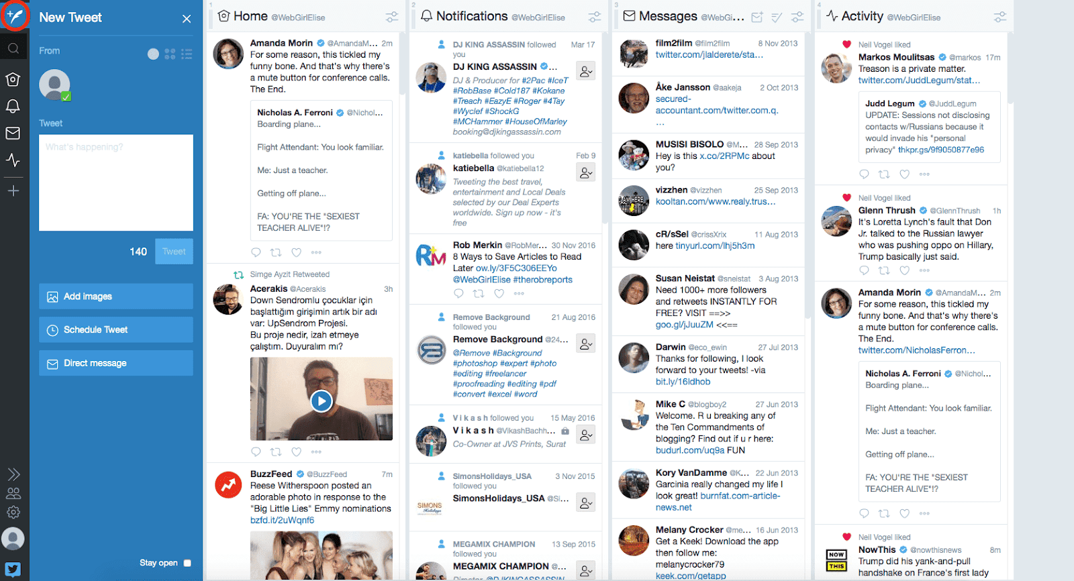Open the search icon in sidebar
Screen dimensions: 1074x581
point(13,48)
